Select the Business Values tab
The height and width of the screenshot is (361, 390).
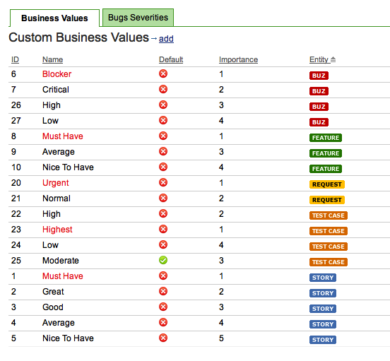pos(54,18)
